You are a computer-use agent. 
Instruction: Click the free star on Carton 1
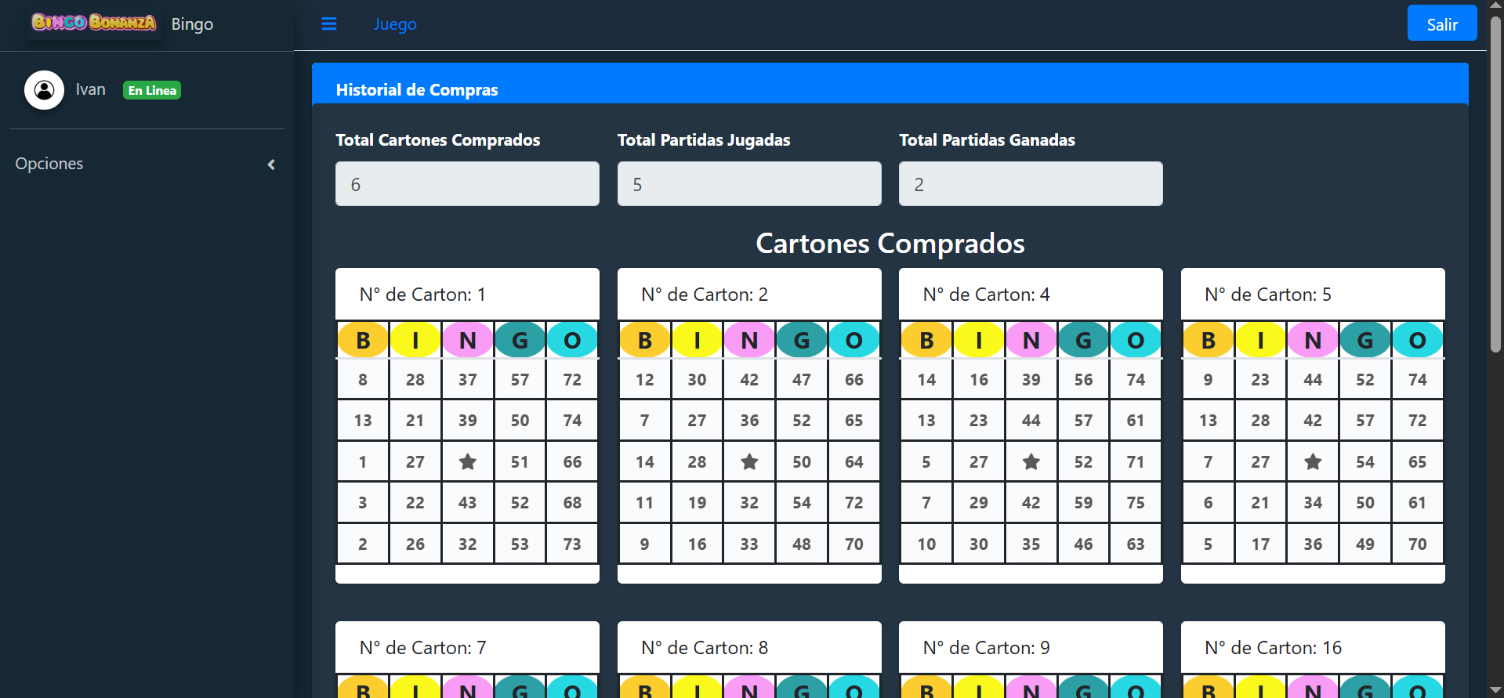pyautogui.click(x=467, y=462)
